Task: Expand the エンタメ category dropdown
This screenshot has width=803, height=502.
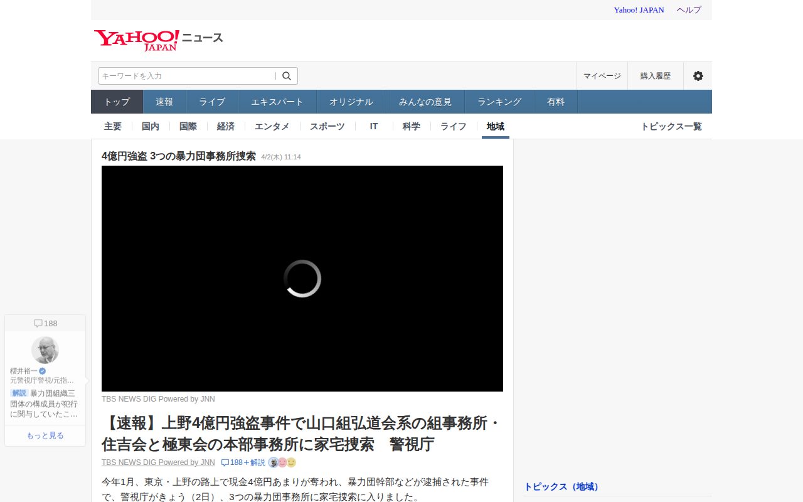Action: click(x=272, y=126)
